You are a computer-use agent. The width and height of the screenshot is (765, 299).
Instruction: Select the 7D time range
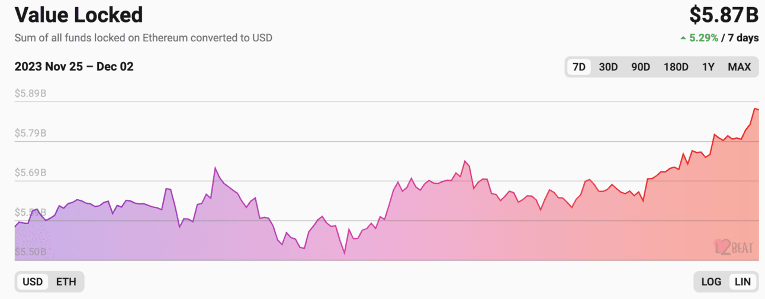(579, 67)
